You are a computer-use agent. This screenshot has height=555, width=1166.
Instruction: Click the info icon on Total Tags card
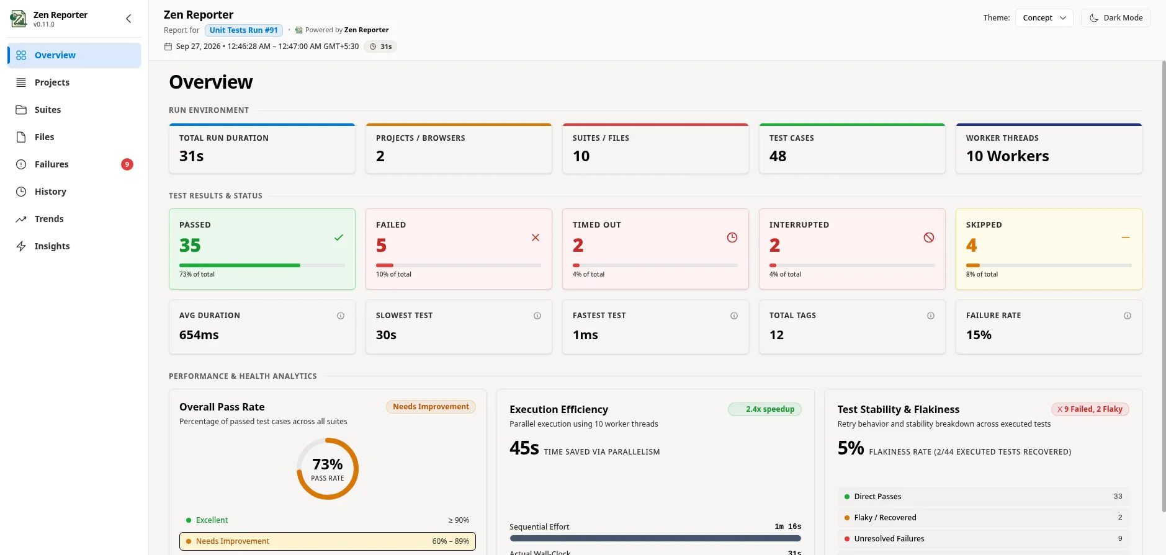931,316
